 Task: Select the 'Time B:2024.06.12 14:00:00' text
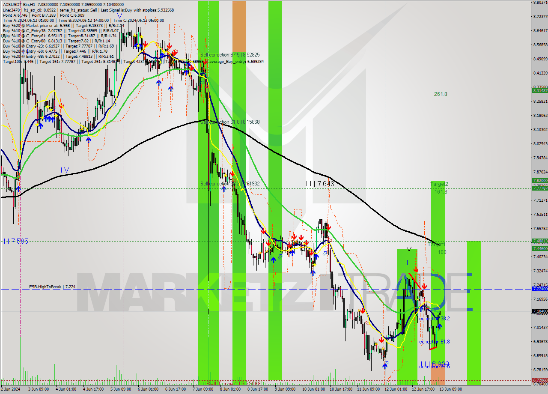click(83, 20)
